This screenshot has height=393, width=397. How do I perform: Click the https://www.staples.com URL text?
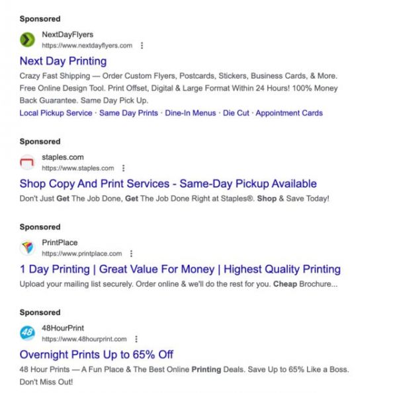(x=77, y=168)
